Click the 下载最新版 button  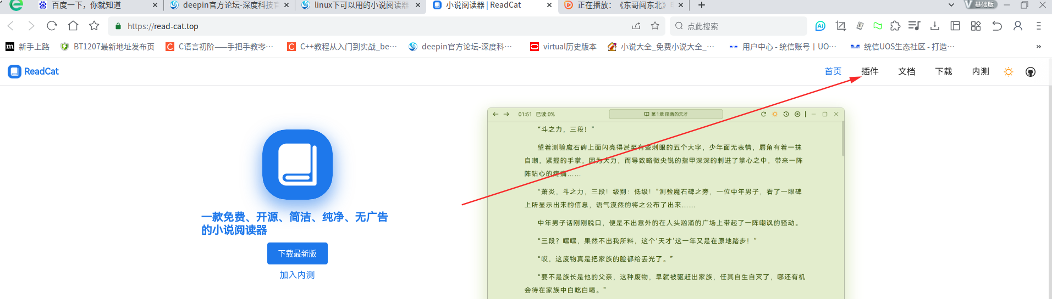297,253
